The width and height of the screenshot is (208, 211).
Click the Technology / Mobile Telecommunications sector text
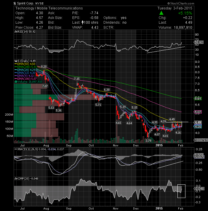49,8
